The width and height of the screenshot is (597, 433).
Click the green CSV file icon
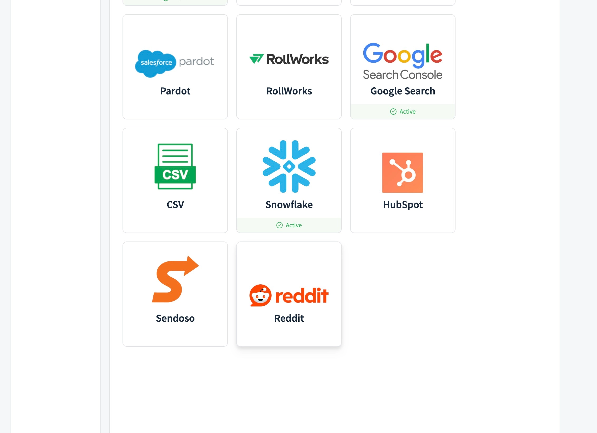click(x=175, y=166)
